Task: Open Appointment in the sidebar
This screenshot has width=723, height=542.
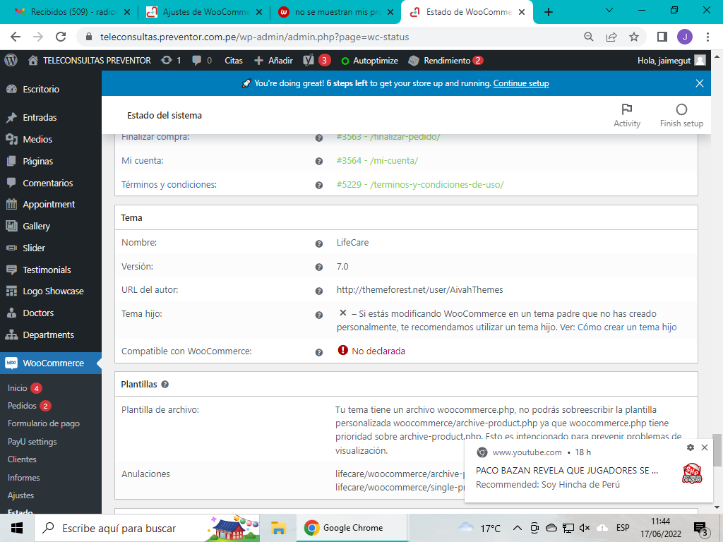Action: coord(51,204)
